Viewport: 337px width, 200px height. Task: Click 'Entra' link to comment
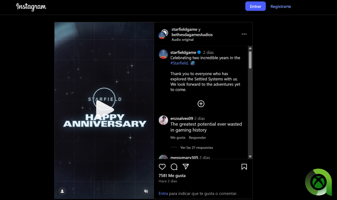coord(163,194)
